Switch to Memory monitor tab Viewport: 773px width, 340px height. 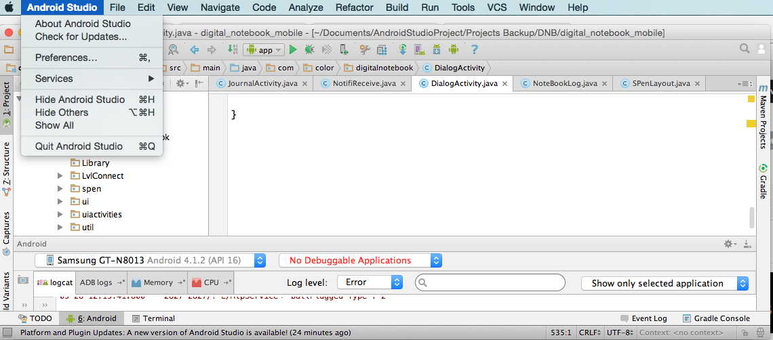pos(157,282)
